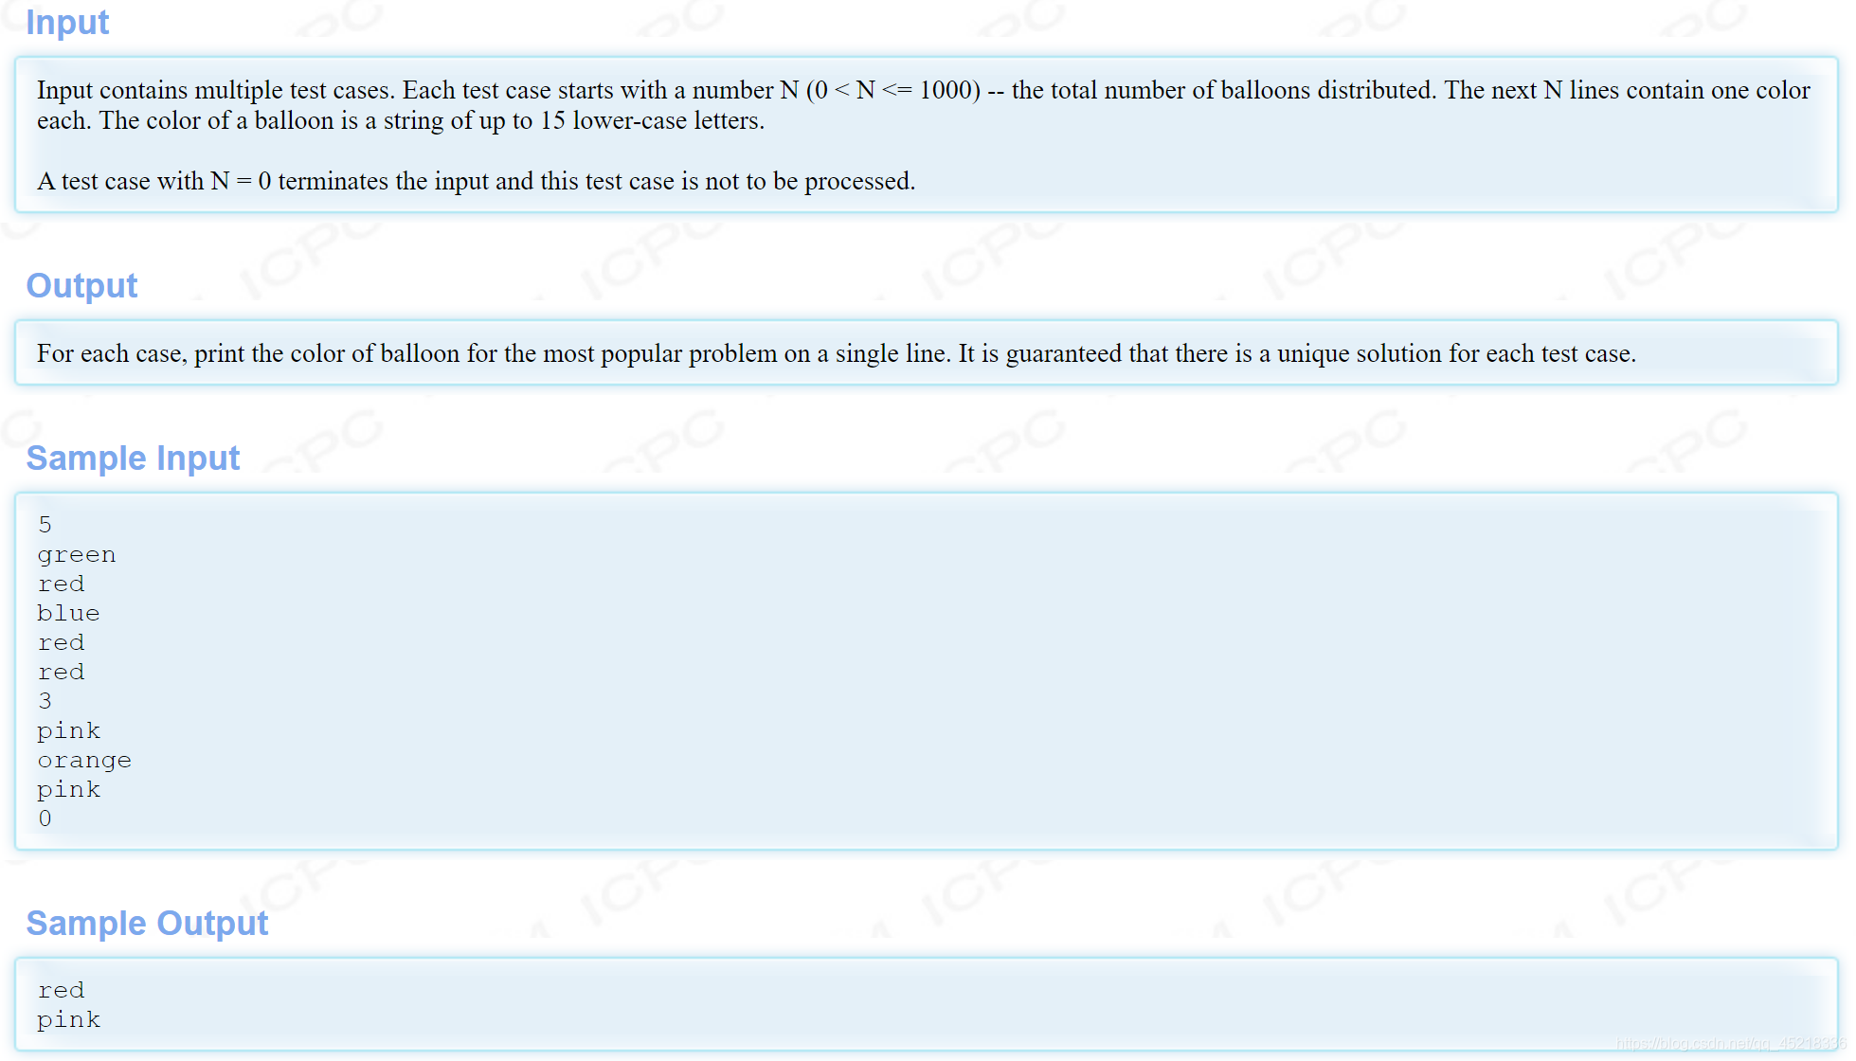Click the last 'red' line in sample input

61,672
